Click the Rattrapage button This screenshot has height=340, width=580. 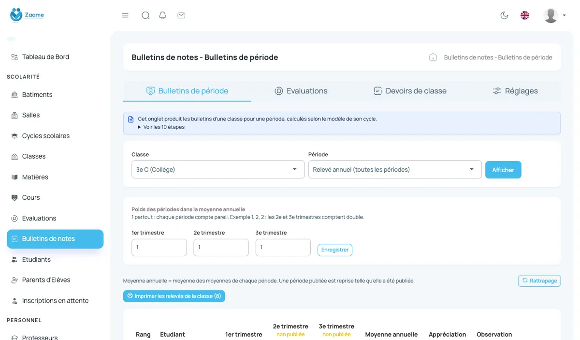point(539,281)
